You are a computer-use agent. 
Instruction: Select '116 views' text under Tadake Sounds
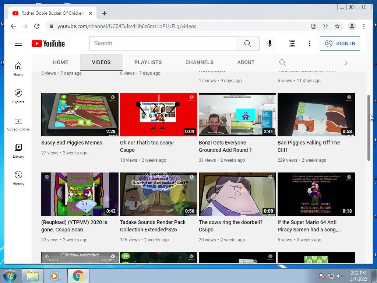130,240
